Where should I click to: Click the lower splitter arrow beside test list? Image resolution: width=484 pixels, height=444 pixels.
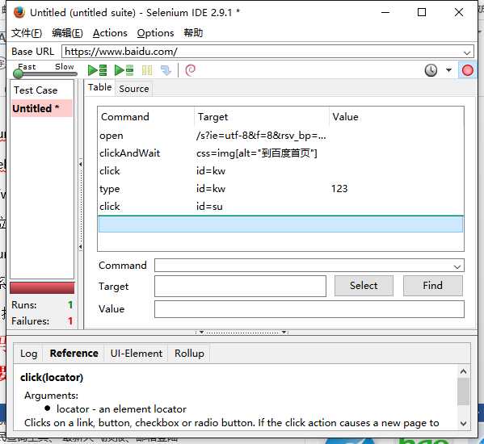[80, 247]
